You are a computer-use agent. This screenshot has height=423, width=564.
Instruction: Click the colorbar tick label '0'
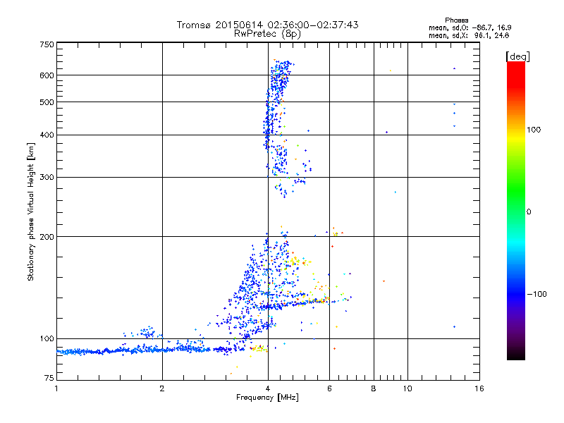point(529,212)
